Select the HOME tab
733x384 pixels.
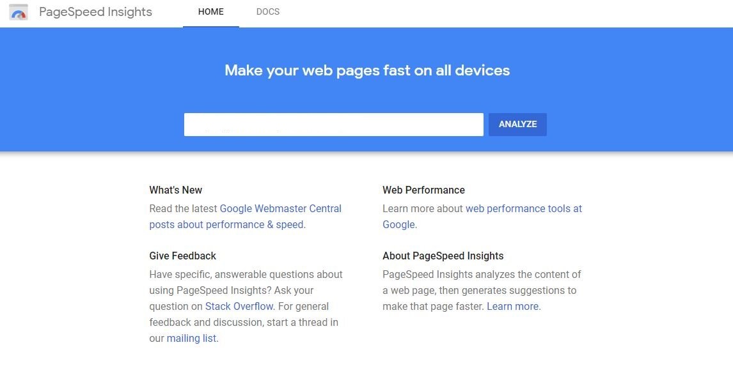pyautogui.click(x=211, y=12)
